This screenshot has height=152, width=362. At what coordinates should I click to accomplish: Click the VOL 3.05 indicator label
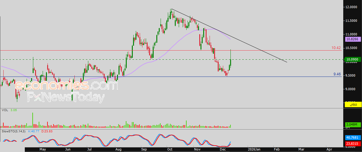point(9,110)
